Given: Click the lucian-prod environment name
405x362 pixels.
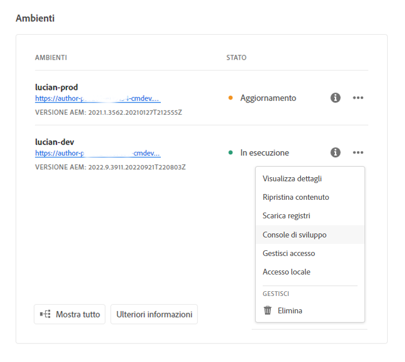Looking at the screenshot, I should point(57,87).
